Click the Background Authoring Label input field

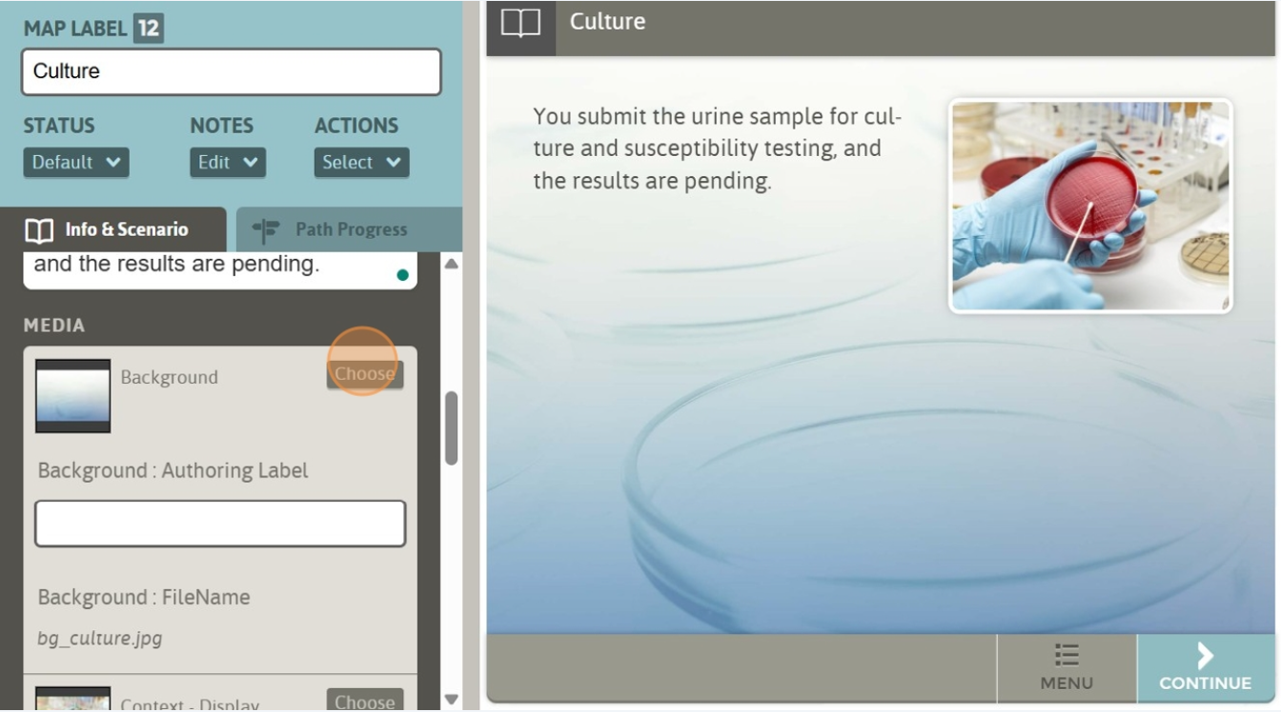220,524
